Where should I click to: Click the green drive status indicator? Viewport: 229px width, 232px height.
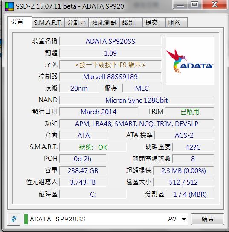pos(26,219)
